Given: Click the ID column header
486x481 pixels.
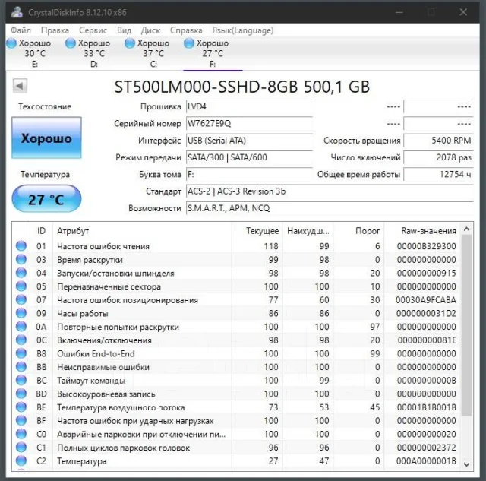Looking at the screenshot, I should point(41,231).
